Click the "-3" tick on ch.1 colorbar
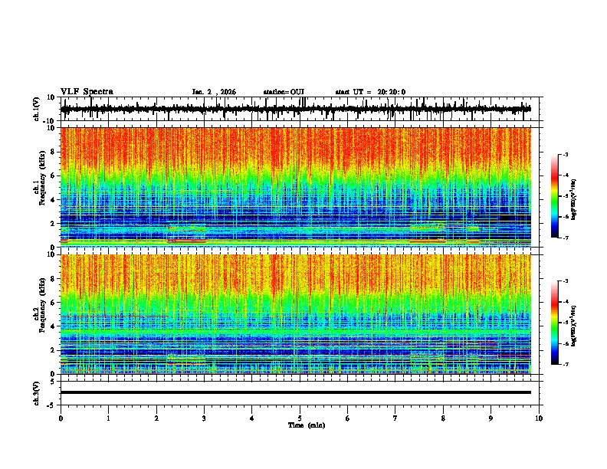The height and width of the screenshot is (469, 607). 566,154
